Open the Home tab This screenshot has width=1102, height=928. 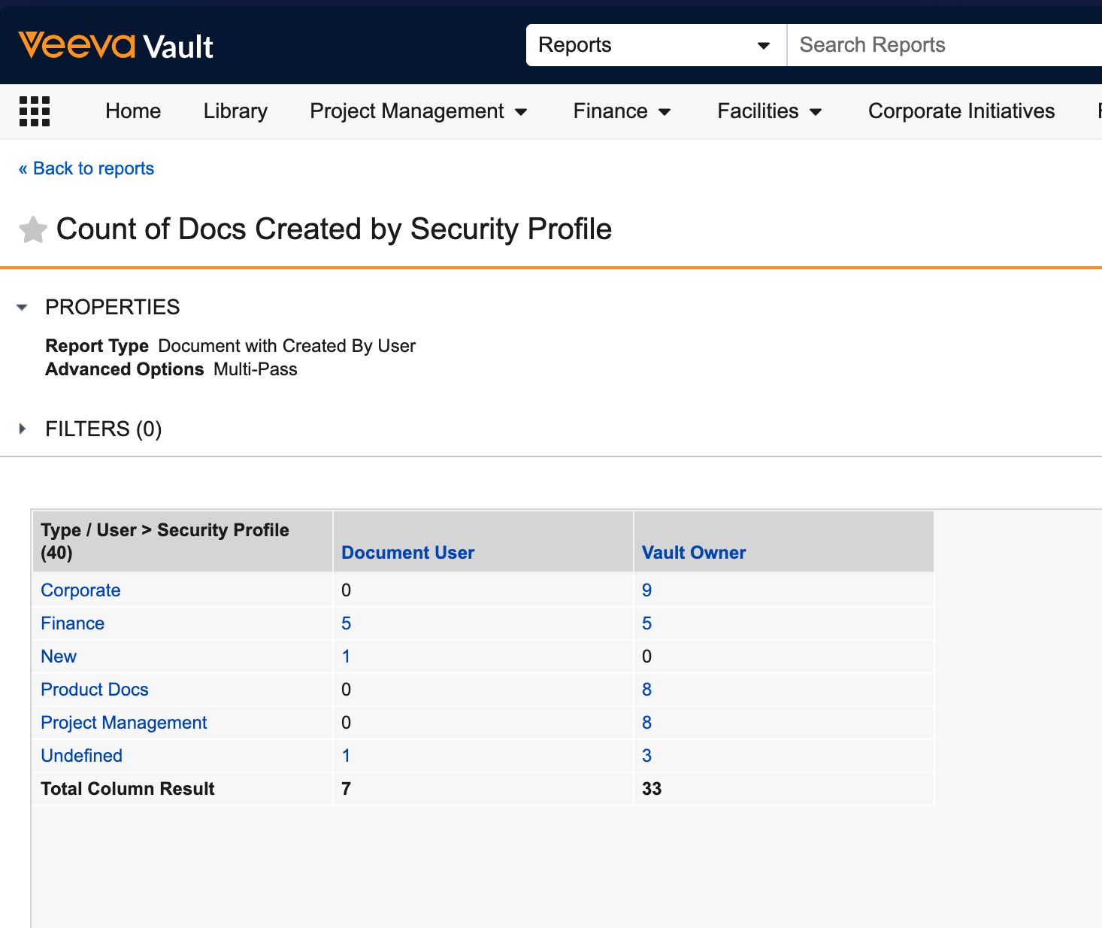coord(133,111)
